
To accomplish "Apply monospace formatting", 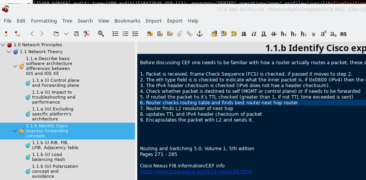I will (343, 34).
